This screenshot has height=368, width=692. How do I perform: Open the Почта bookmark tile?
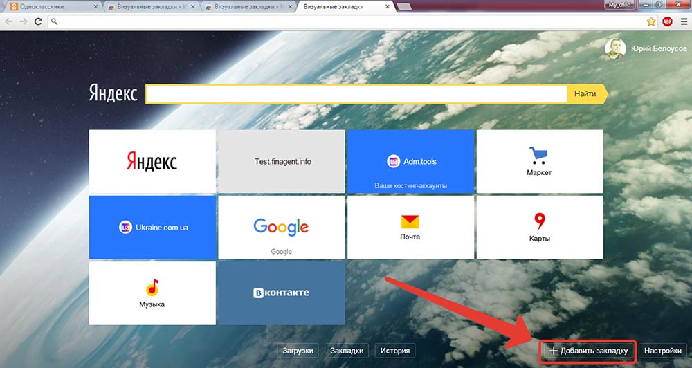(411, 228)
